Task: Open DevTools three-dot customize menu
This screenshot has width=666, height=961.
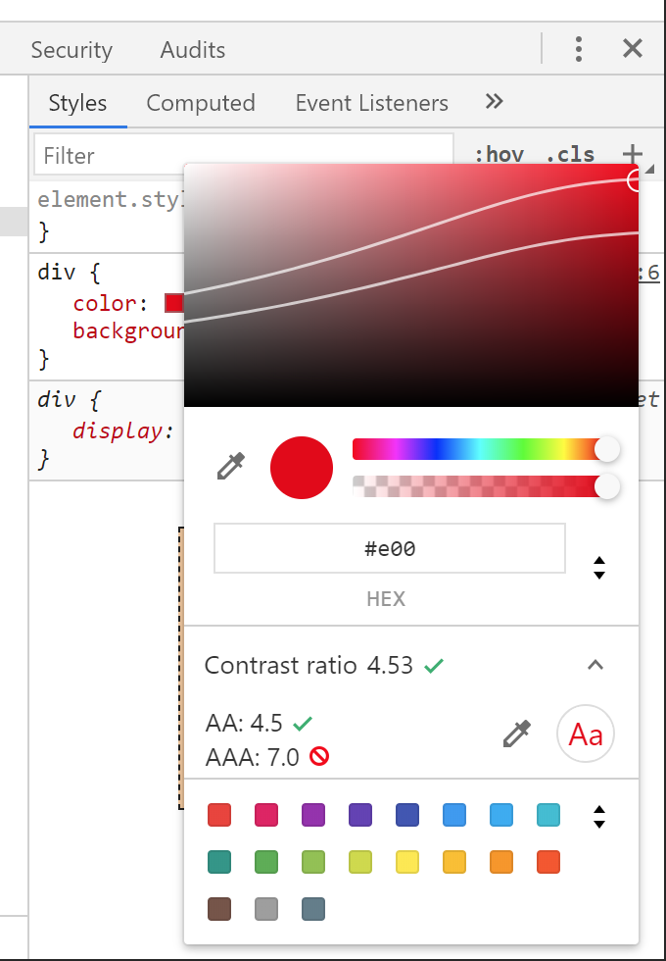Action: point(579,49)
